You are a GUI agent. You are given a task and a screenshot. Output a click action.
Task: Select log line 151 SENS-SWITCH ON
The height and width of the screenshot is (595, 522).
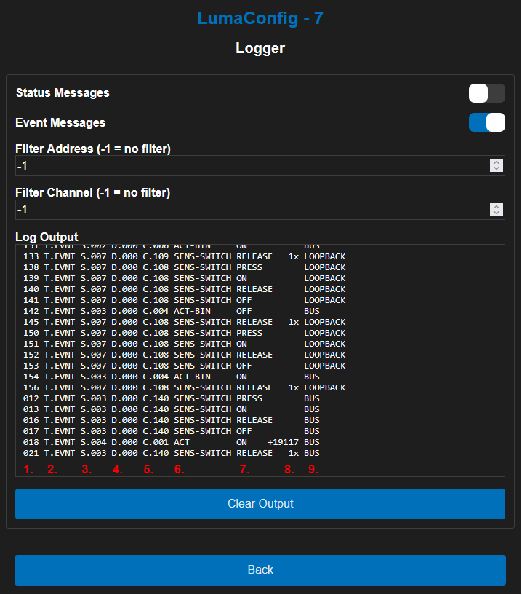point(185,344)
